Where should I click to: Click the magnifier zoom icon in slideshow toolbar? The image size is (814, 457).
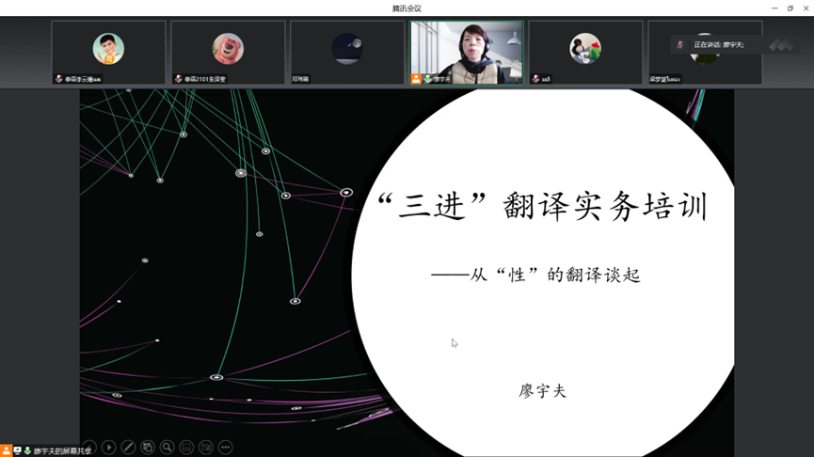point(167,448)
